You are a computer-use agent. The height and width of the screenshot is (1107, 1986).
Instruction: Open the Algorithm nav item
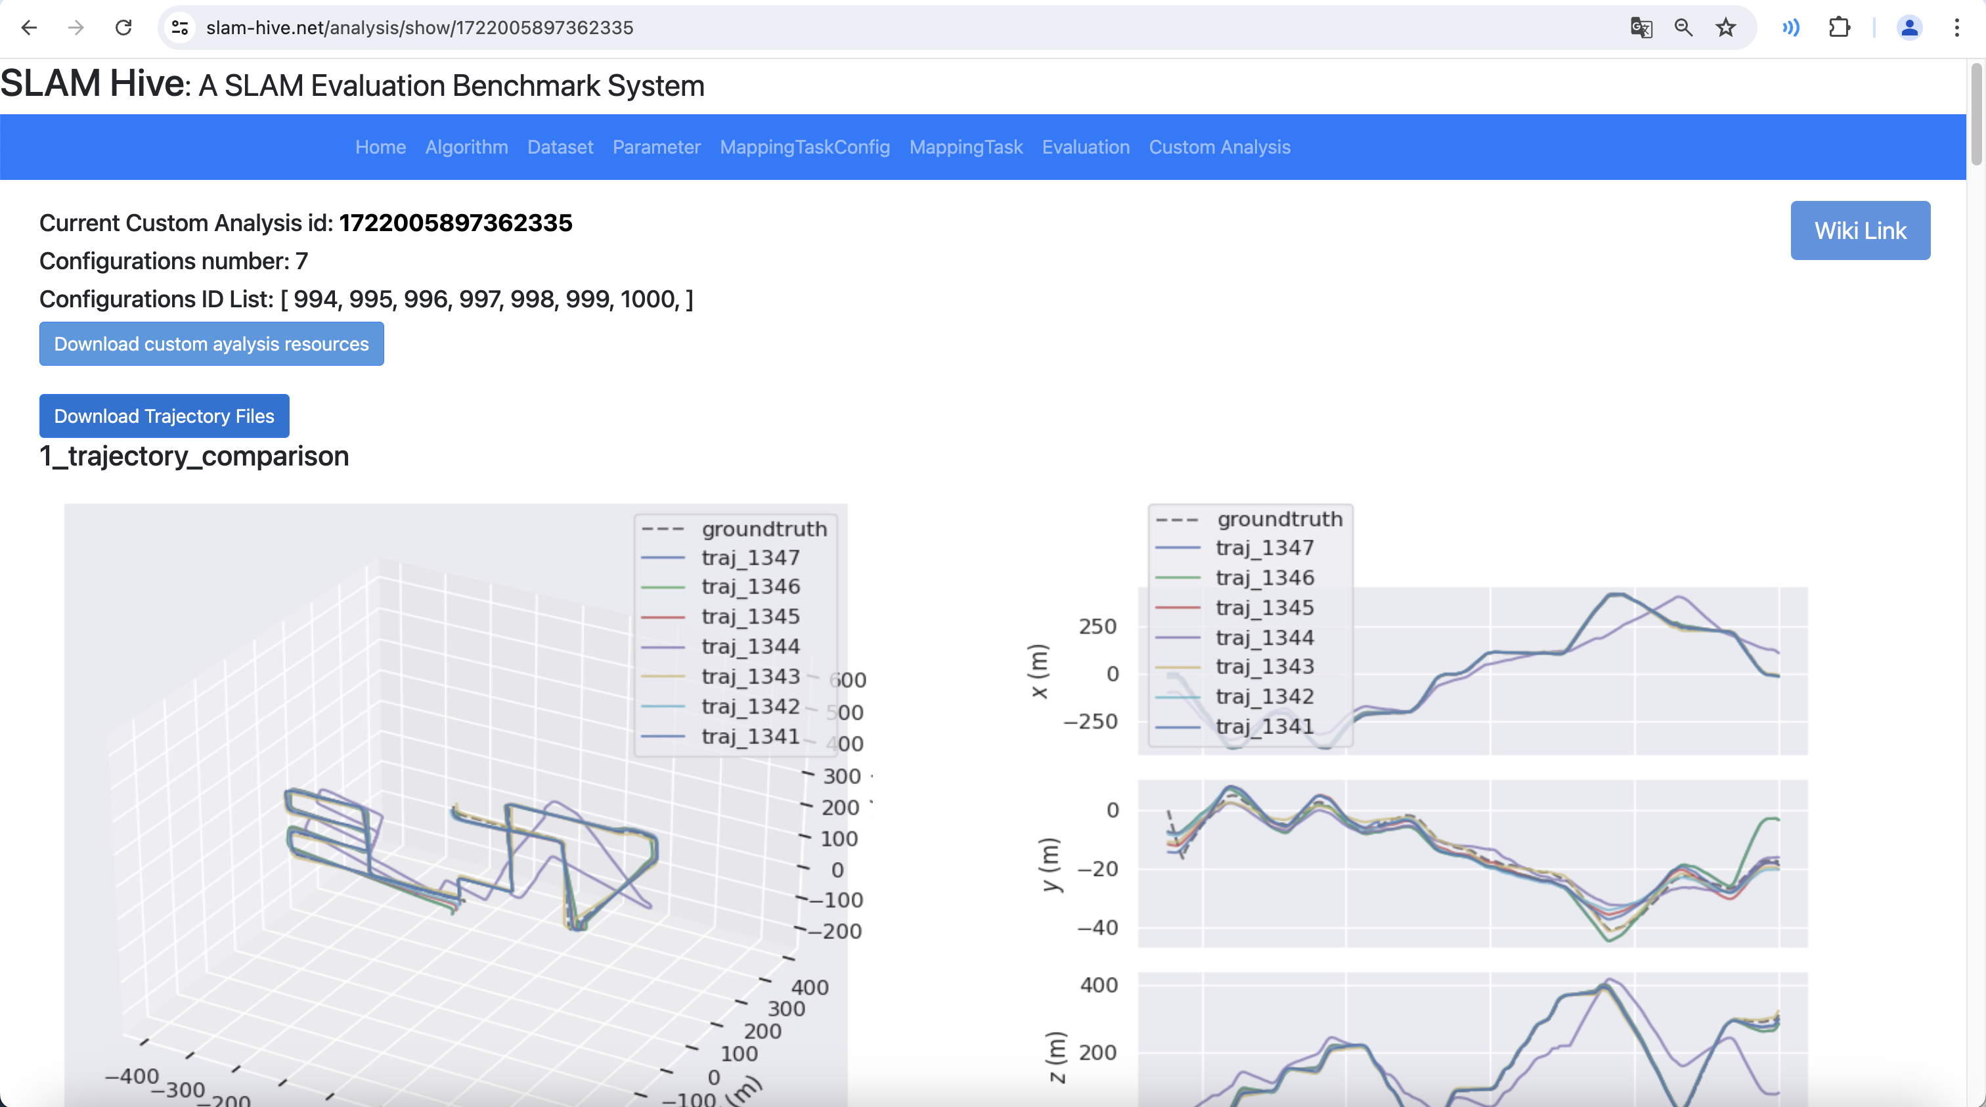click(x=466, y=147)
